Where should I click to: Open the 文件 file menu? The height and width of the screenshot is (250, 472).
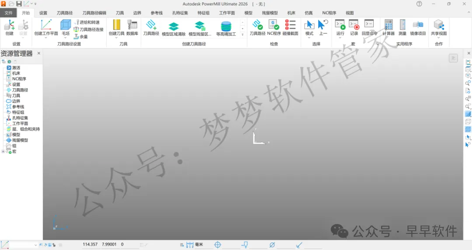pos(8,13)
